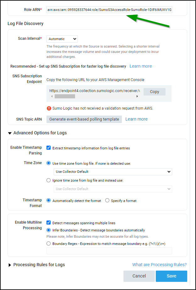
Task: Open What are Processing Rules link
Action: [160, 265]
